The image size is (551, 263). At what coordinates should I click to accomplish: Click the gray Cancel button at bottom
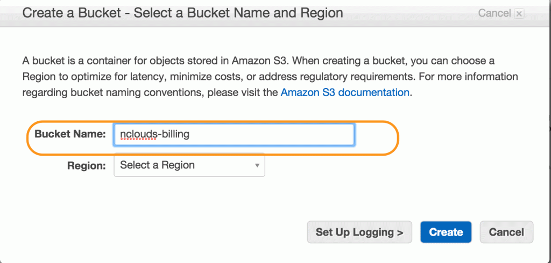(506, 232)
